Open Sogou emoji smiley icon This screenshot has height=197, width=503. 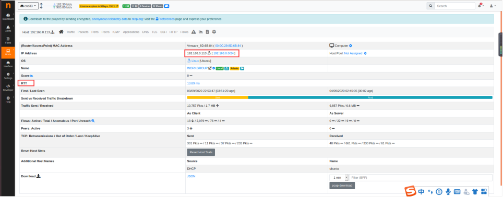click(439, 192)
